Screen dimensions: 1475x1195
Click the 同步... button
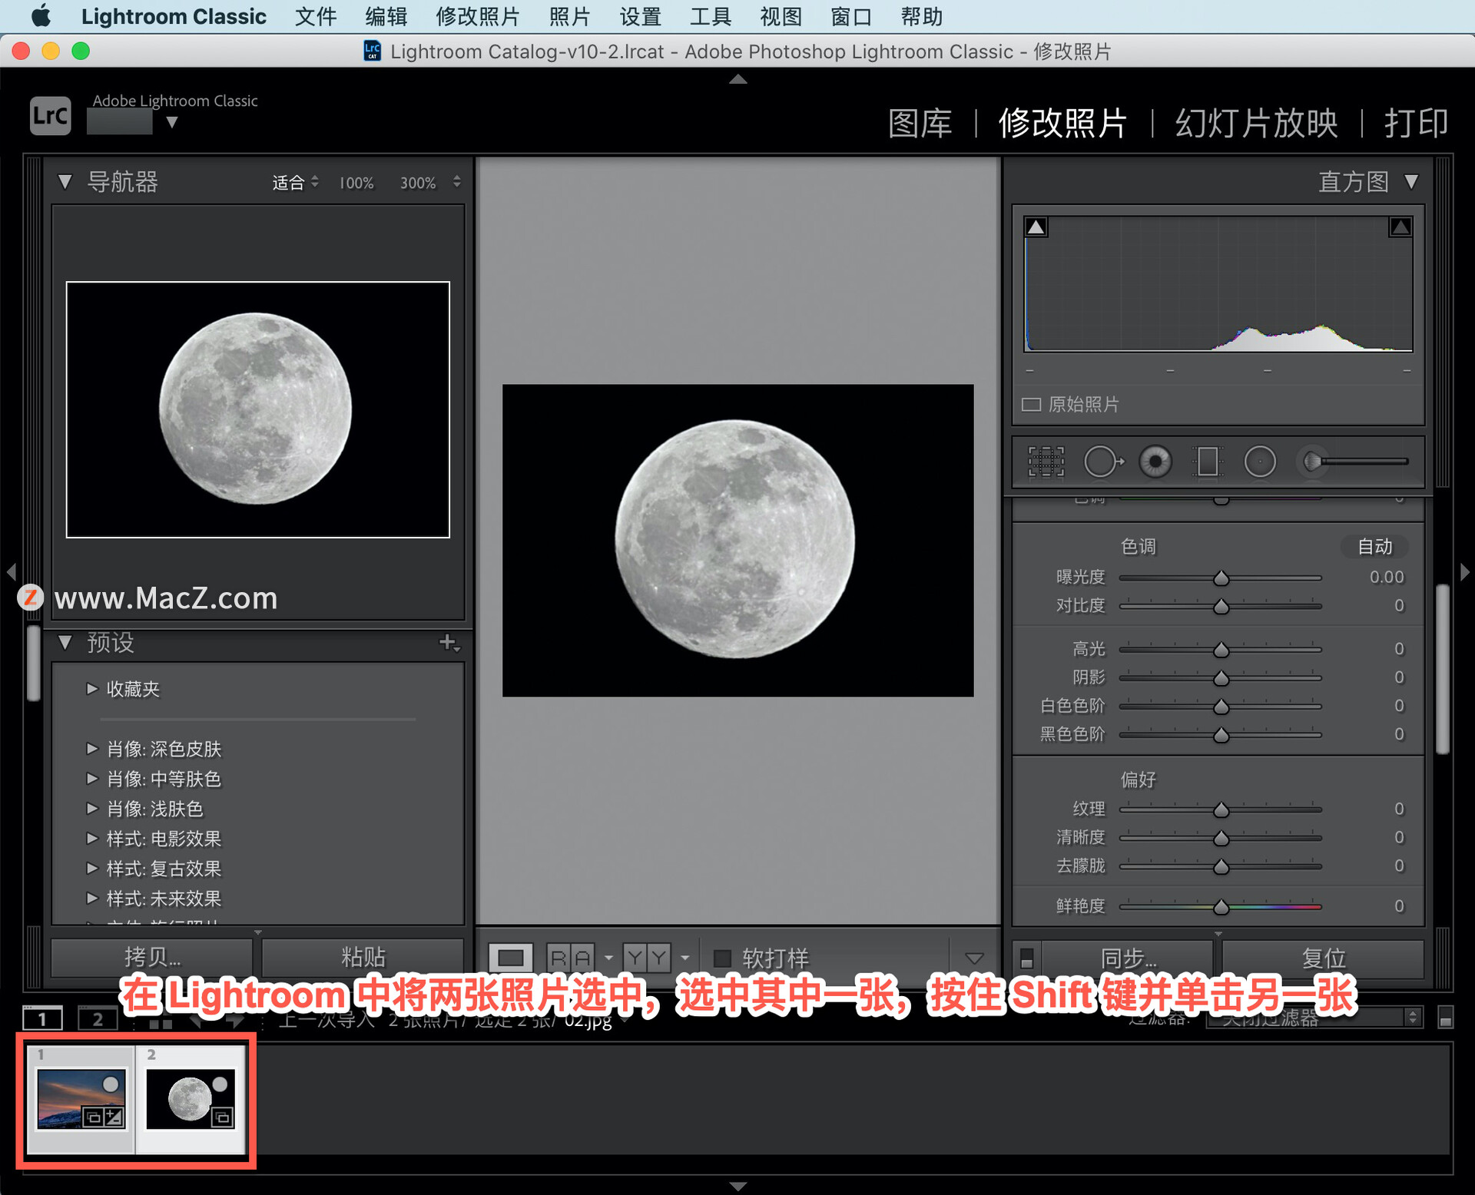click(x=1128, y=958)
